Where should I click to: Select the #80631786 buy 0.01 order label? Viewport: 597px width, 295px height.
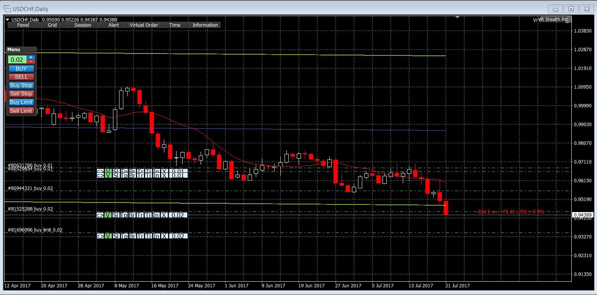[x=31, y=165]
